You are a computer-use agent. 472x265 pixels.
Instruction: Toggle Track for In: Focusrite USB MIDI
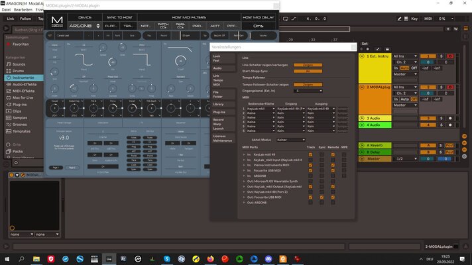pyautogui.click(x=310, y=170)
